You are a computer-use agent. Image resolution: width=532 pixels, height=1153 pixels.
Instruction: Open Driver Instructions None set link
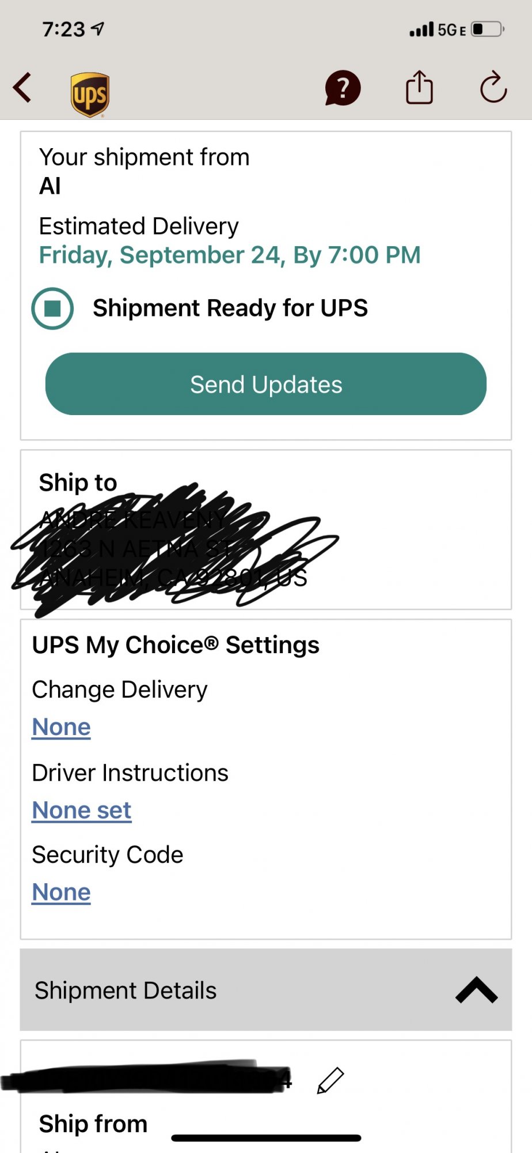(82, 810)
